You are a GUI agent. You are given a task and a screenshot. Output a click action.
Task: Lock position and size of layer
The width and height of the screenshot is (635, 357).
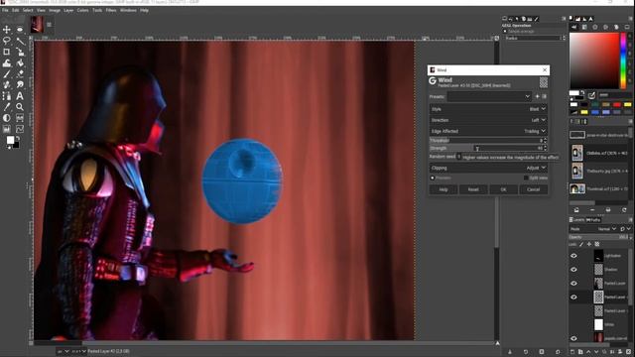click(x=589, y=244)
